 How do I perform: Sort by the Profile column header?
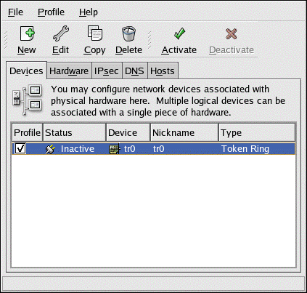27,132
